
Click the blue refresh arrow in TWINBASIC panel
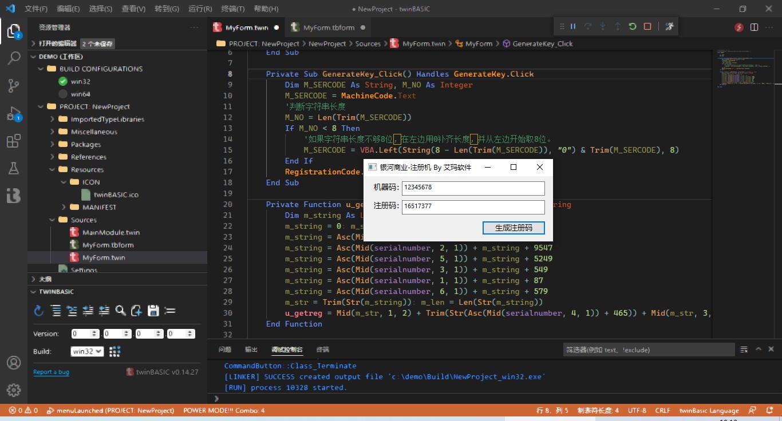point(39,311)
